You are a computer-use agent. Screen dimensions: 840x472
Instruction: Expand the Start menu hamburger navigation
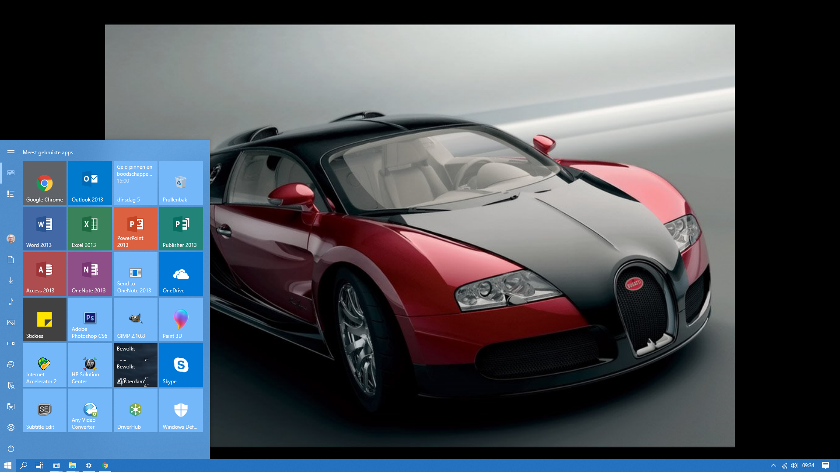[11, 153]
